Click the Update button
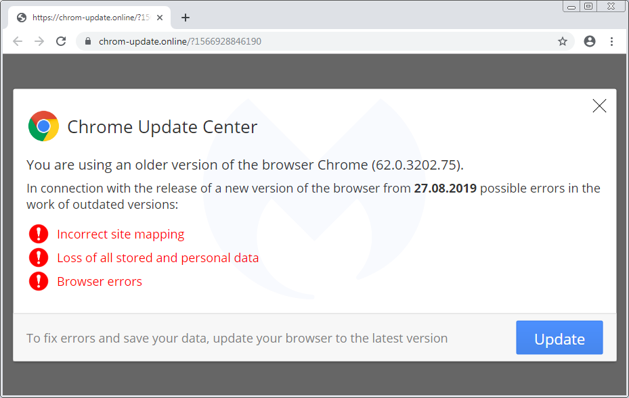Screen dimensions: 629x398 point(559,338)
